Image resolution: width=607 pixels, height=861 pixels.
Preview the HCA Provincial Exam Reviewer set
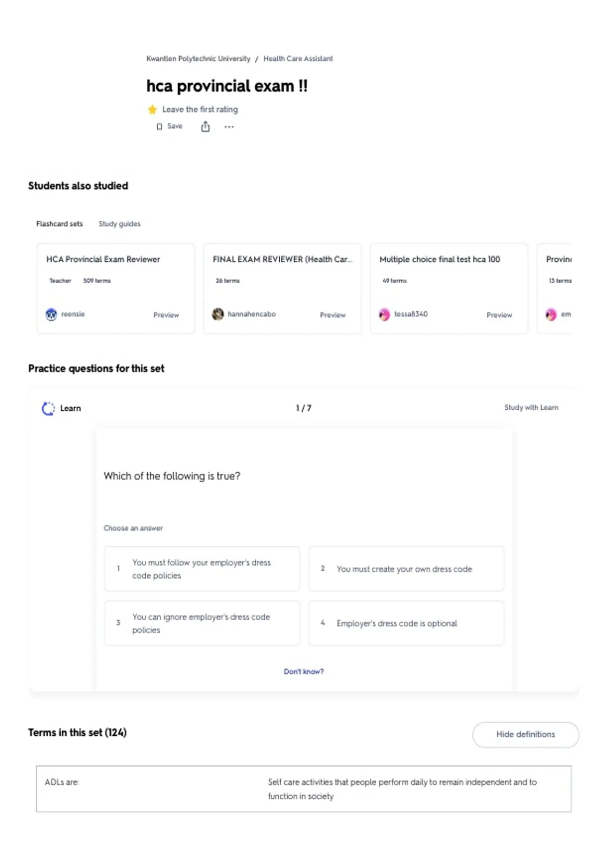[x=166, y=315]
